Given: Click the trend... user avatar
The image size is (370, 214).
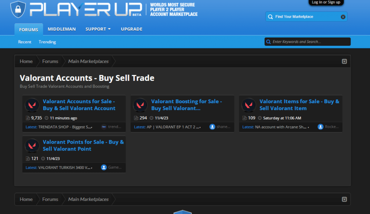Looking at the screenshot, I should pyautogui.click(x=104, y=127).
